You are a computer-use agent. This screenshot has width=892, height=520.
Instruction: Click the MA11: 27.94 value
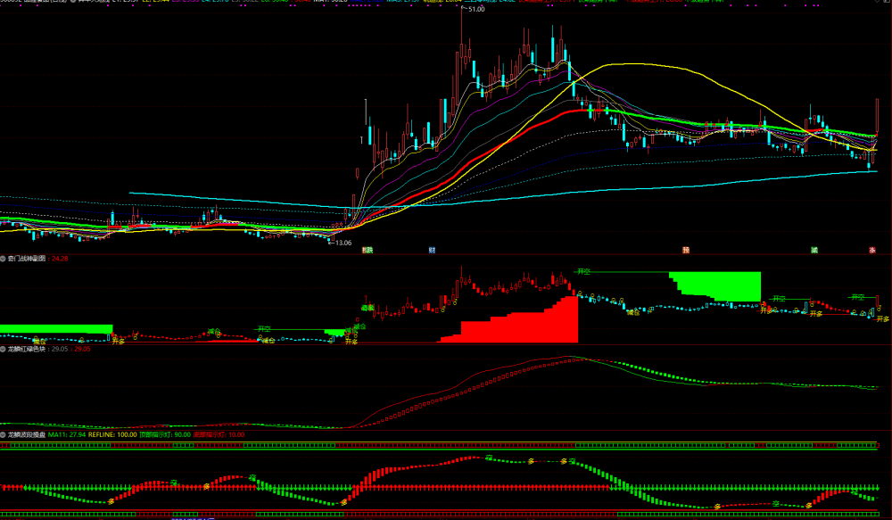tap(67, 434)
